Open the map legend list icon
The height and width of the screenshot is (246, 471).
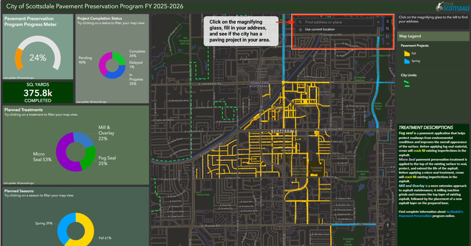coord(387,36)
